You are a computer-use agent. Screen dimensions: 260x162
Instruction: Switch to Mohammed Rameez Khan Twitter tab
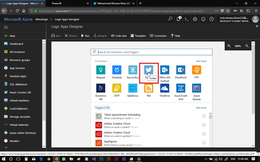tap(114, 3)
